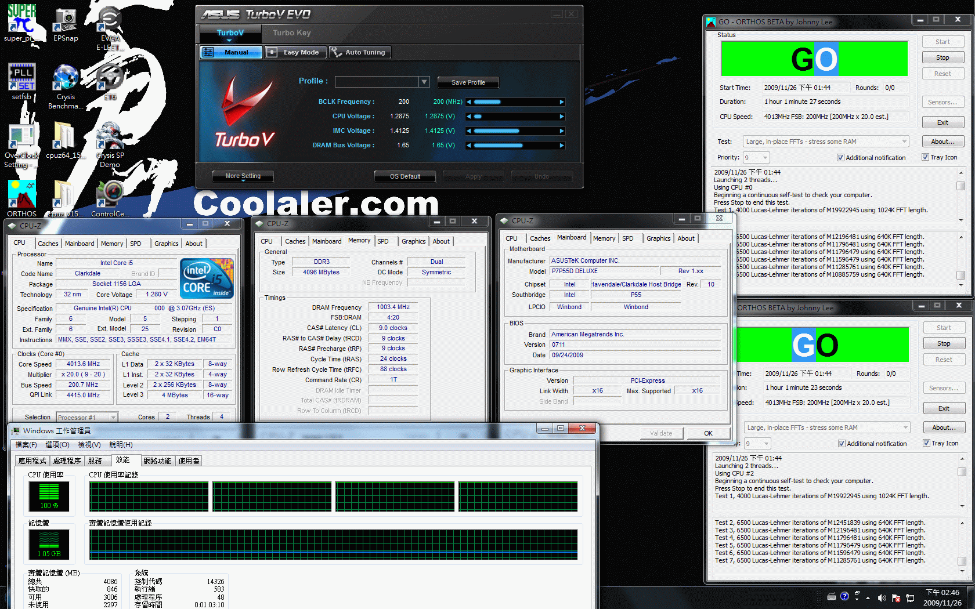
Task: Click Exit in the upper ORTHOS window
Action: pos(943,122)
